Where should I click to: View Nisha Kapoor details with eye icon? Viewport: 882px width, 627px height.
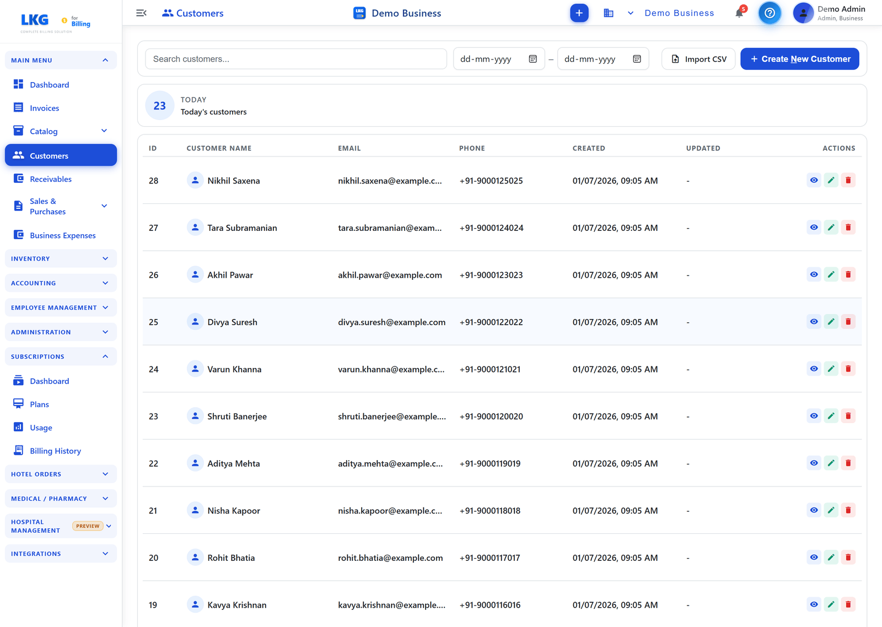814,510
